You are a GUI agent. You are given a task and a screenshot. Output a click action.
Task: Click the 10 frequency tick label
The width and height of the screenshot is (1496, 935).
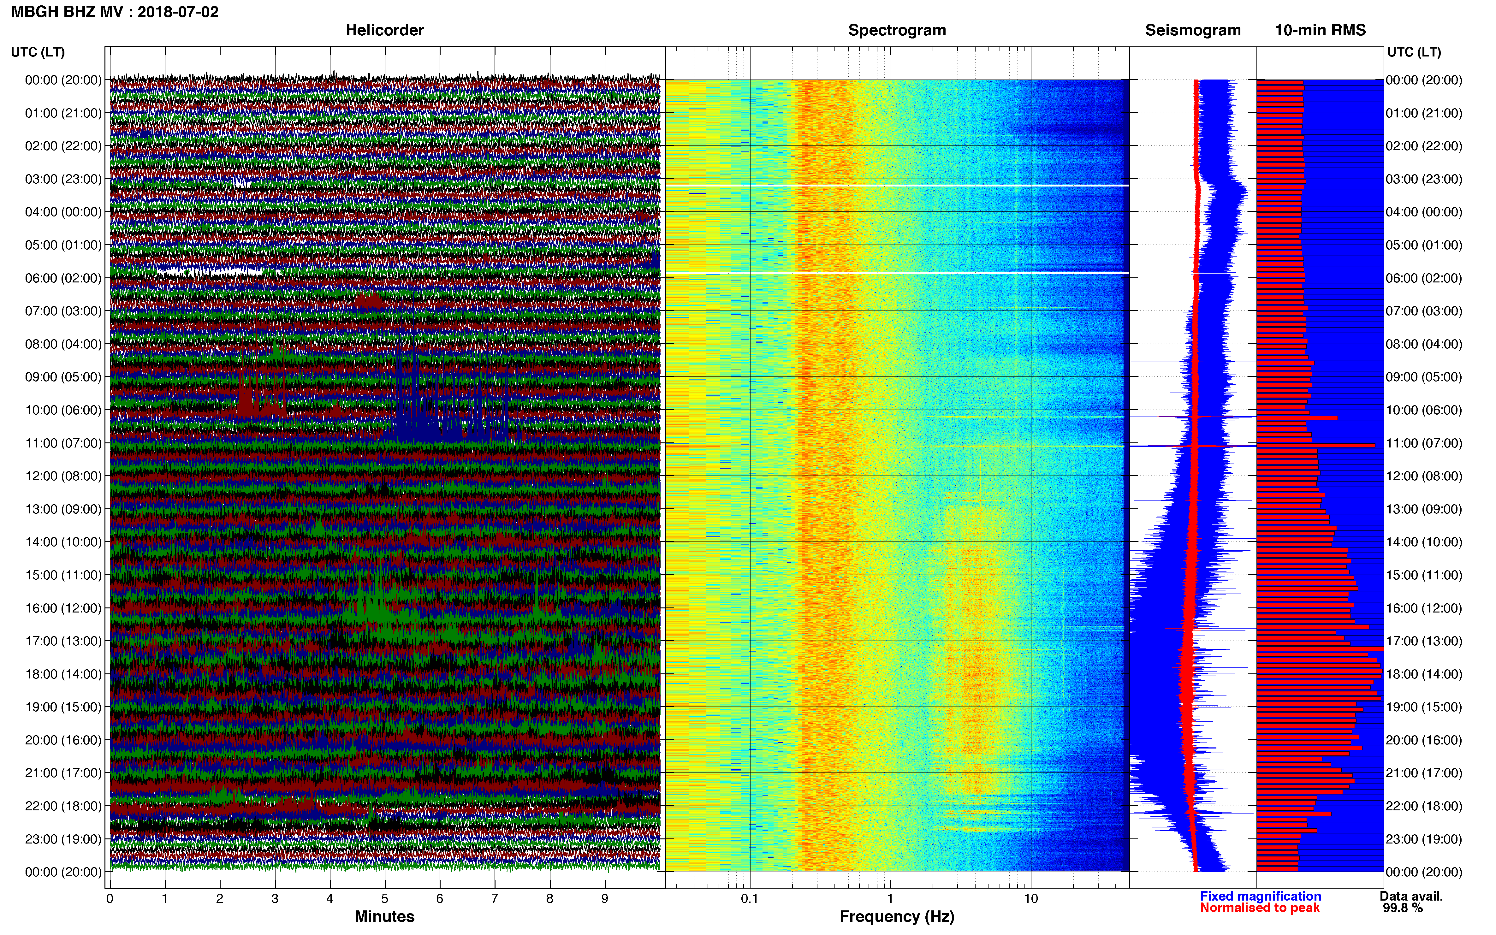pos(1031,898)
